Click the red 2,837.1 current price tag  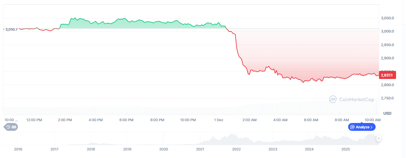(x=386, y=75)
